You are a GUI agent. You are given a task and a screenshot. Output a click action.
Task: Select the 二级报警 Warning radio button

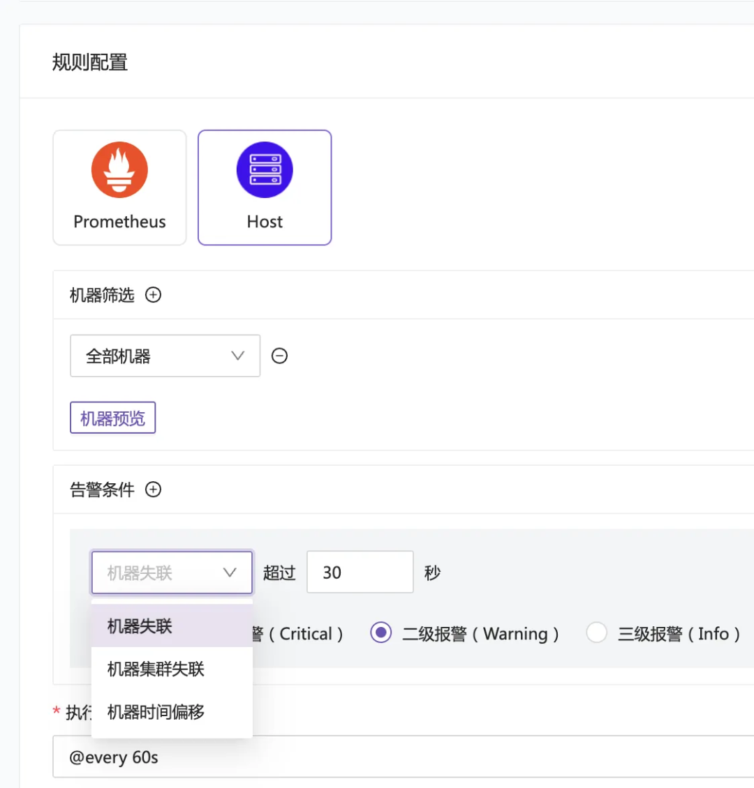[x=380, y=633]
